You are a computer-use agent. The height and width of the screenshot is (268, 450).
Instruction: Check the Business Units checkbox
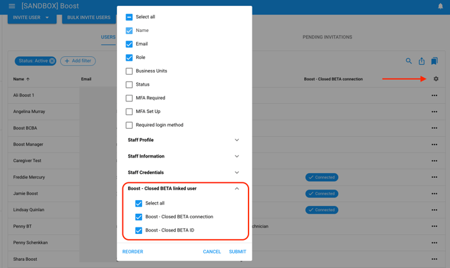coord(129,71)
